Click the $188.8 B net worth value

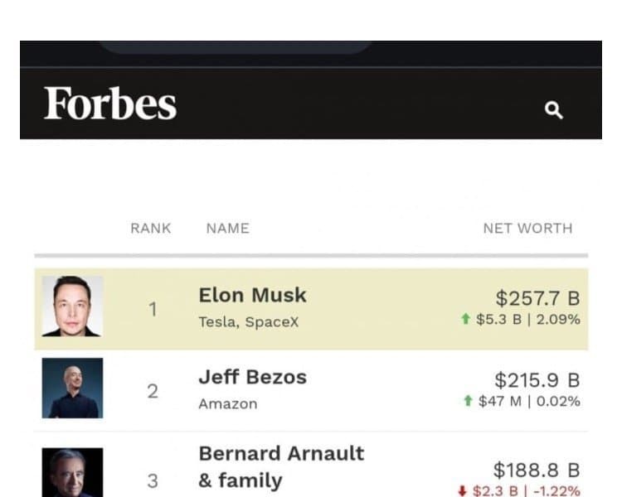point(537,470)
